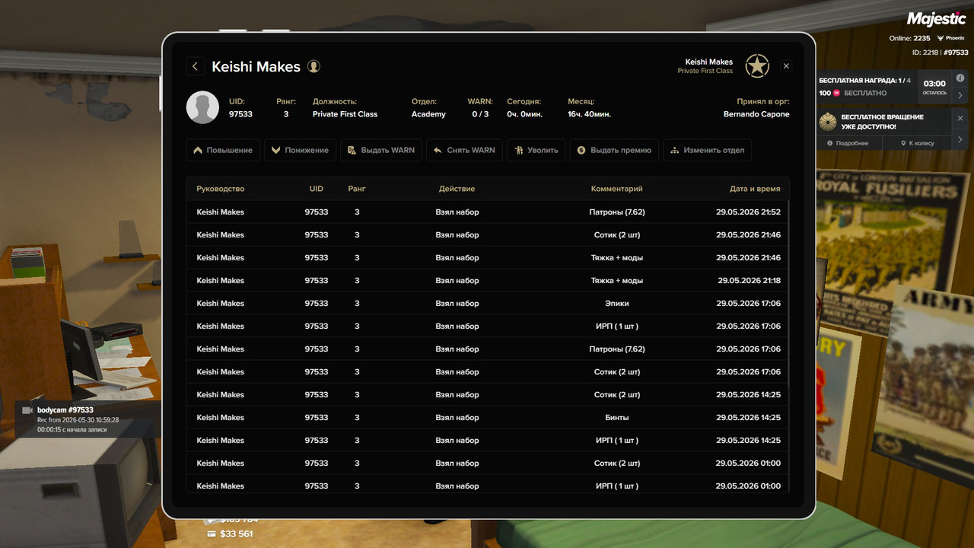The width and height of the screenshot is (974, 548).
Task: Click the Комментарий column header
Action: click(x=617, y=189)
